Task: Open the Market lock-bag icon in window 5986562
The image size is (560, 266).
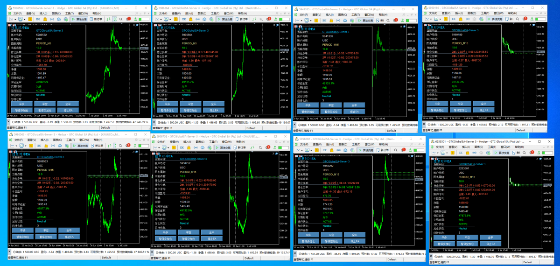Action: [45, 19]
